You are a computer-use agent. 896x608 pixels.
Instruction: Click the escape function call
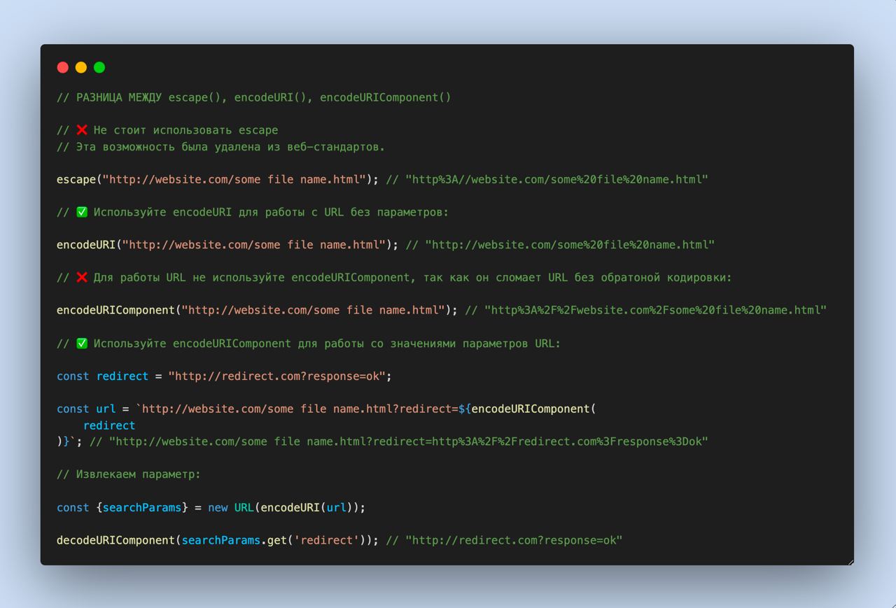pos(218,180)
